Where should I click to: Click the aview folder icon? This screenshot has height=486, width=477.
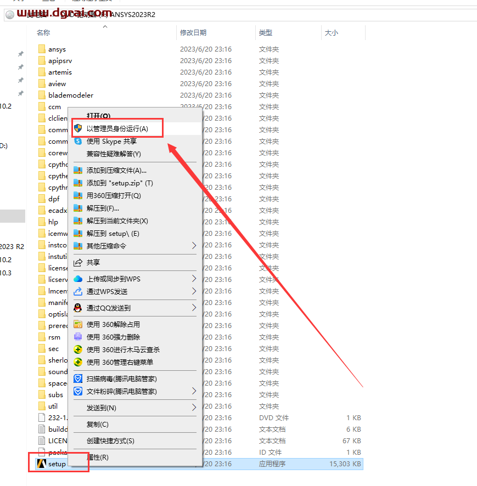[42, 84]
